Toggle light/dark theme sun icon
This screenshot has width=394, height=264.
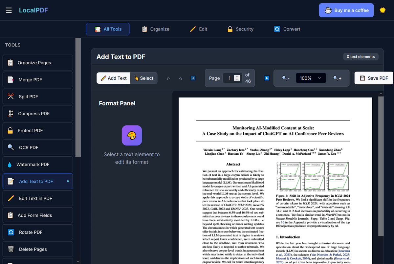[x=383, y=10]
